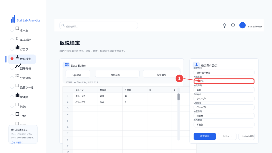Select the 品質ツール radio button
This screenshot has width=272, height=153.
pos(12,87)
